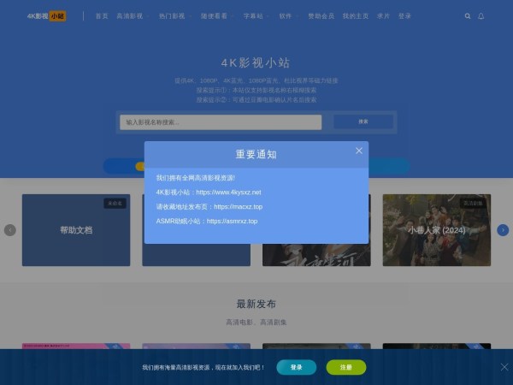513x385 pixels.
Task: Open the https://www.4kysxz.net link
Action: [228, 192]
